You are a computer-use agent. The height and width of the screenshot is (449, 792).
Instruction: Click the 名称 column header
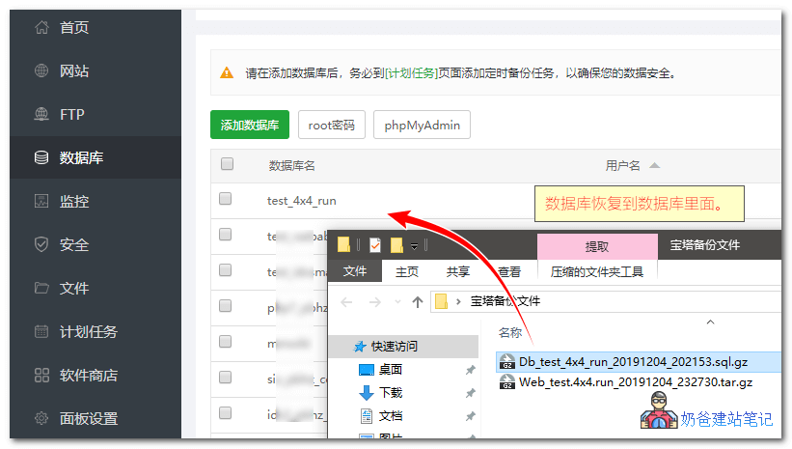(x=509, y=332)
